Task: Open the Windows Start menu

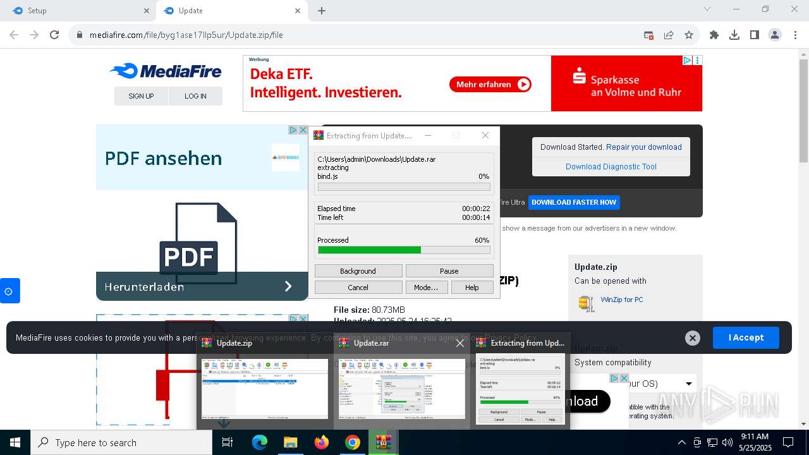Action: pos(15,442)
